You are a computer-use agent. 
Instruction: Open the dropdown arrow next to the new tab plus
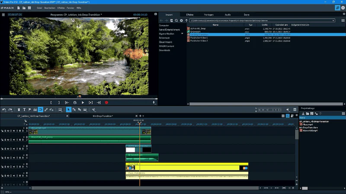pos(143,116)
